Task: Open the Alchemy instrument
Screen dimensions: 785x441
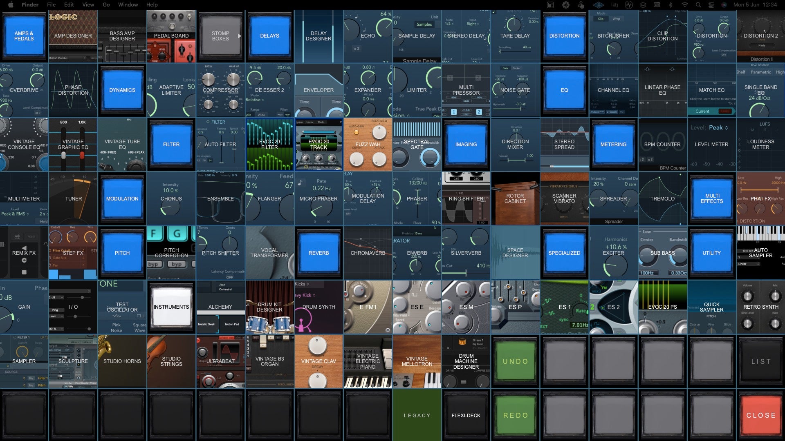Action: pos(220,307)
